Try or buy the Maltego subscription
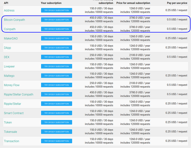Viewport: 191px width, 148px height. 57,76
